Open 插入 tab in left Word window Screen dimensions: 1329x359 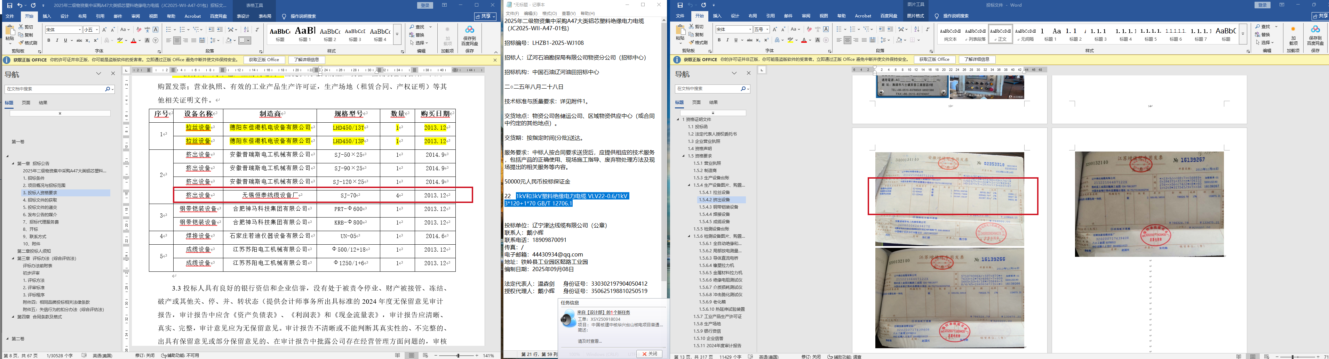47,16
